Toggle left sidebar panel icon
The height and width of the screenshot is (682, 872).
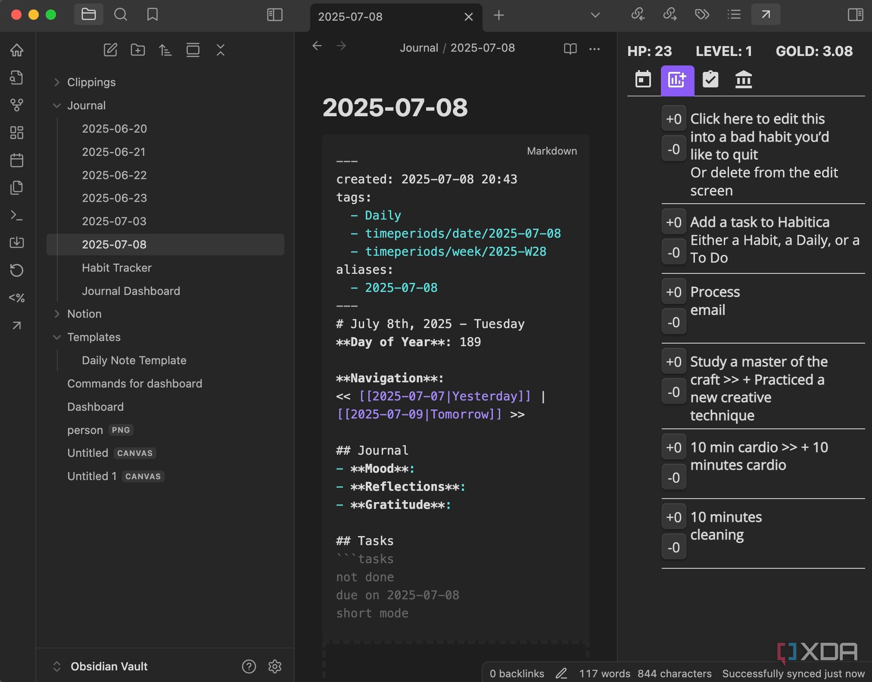tap(275, 15)
